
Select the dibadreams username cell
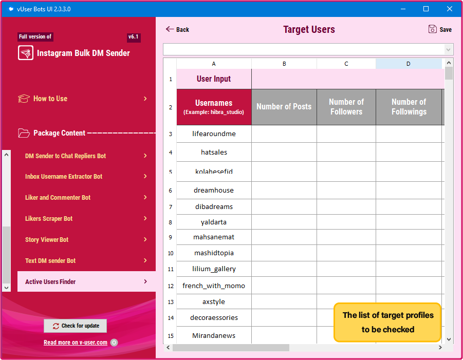pos(214,206)
